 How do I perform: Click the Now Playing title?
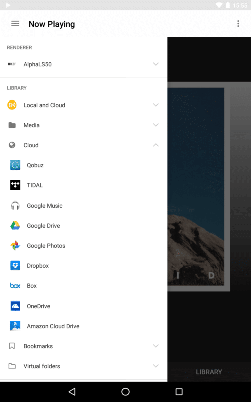pos(52,24)
